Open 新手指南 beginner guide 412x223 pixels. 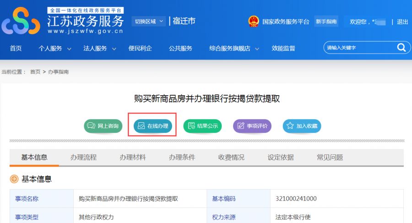pyautogui.click(x=326, y=22)
